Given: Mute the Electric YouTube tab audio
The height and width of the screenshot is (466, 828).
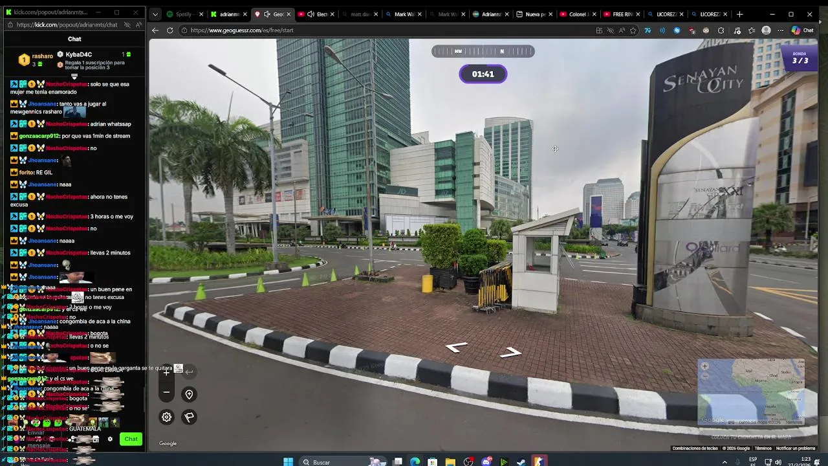Looking at the screenshot, I should point(310,14).
